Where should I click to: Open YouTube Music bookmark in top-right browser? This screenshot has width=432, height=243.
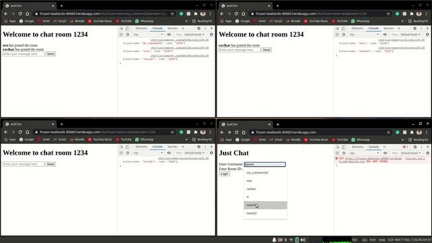tap(316, 21)
